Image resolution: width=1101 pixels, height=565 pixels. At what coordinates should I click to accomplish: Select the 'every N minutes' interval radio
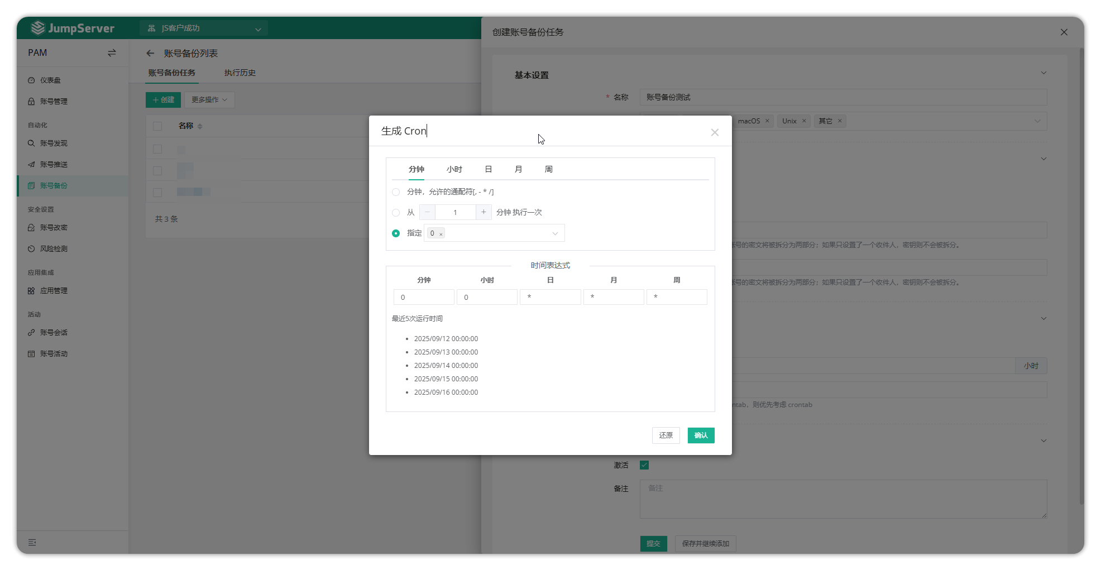396,213
